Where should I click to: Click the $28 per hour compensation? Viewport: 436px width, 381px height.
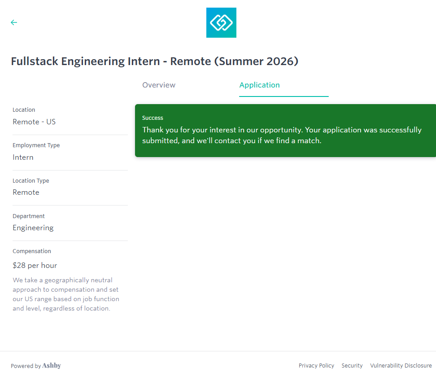coord(35,265)
